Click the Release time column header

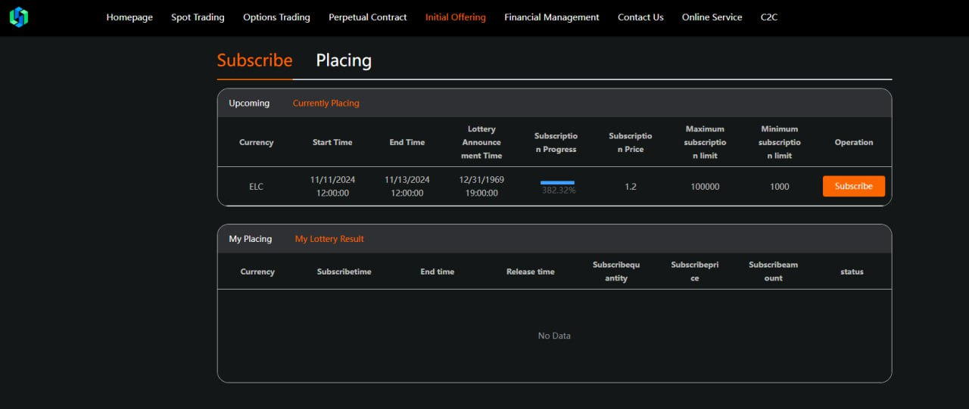tap(531, 271)
